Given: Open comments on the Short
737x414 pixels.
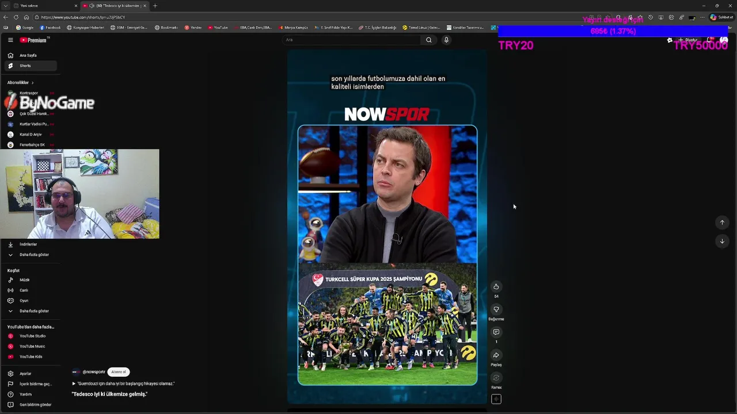Looking at the screenshot, I should click(496, 332).
